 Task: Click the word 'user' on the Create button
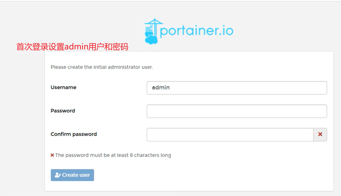[85, 175]
